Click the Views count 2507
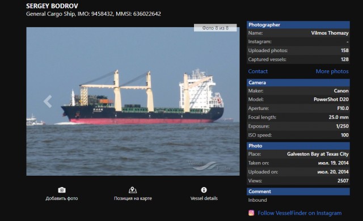Image resolution: width=363 pixels, height=221 pixels. click(343, 181)
